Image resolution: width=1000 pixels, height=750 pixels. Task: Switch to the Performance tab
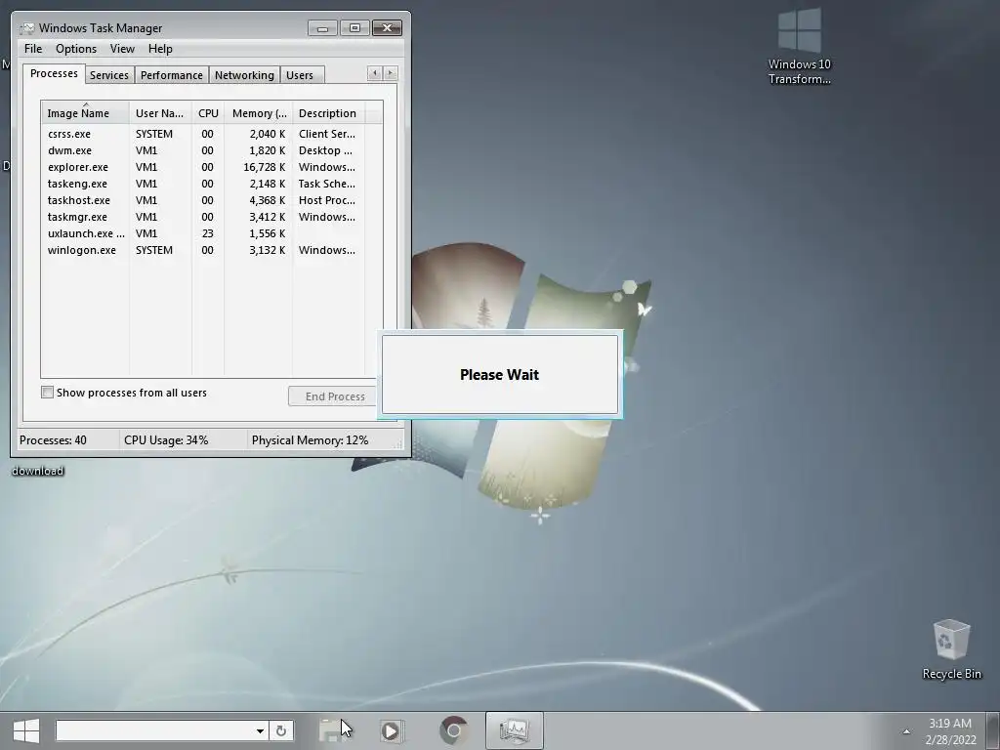[x=172, y=75]
